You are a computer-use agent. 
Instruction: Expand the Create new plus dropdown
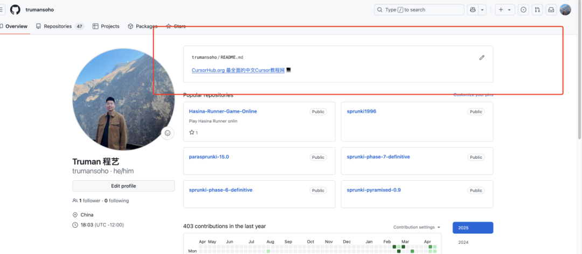point(505,10)
